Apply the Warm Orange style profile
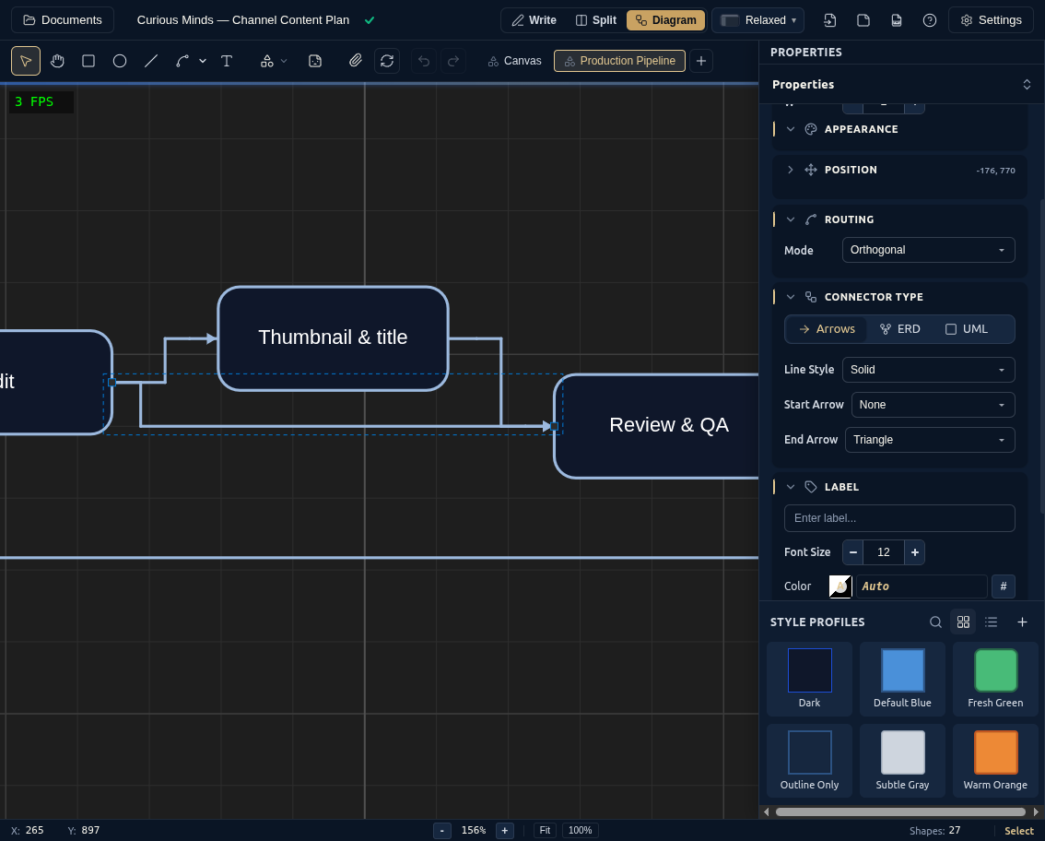Image resolution: width=1045 pixels, height=841 pixels. point(995,761)
